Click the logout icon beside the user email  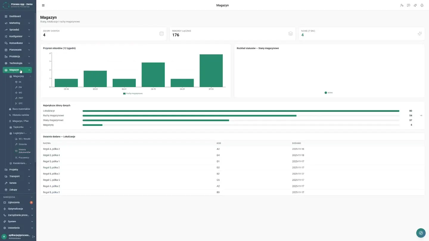pos(33,237)
